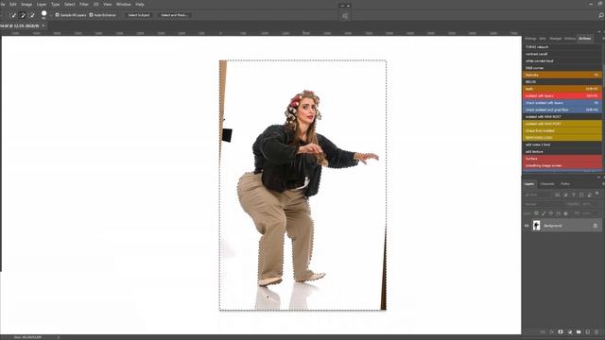
Task: Open the layer Opacity dropdown
Action: point(589,204)
